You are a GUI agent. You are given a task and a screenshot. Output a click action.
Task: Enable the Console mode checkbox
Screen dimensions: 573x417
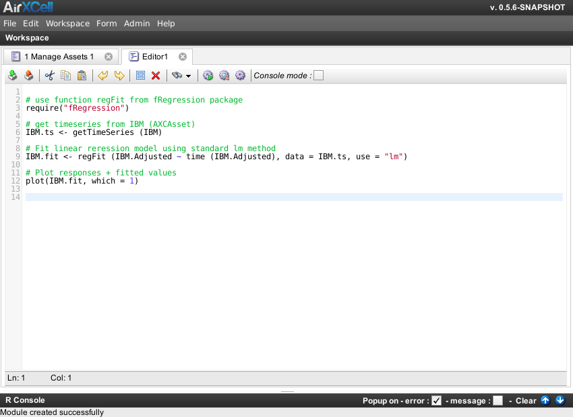[x=319, y=76]
